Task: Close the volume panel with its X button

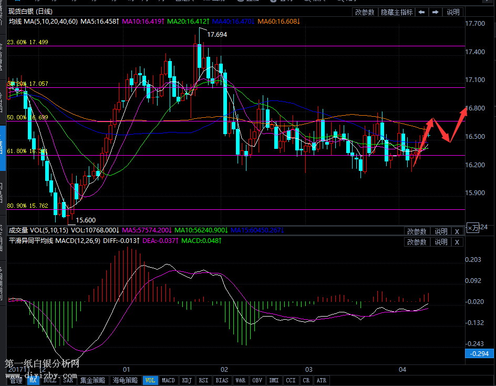Action: click(457, 231)
